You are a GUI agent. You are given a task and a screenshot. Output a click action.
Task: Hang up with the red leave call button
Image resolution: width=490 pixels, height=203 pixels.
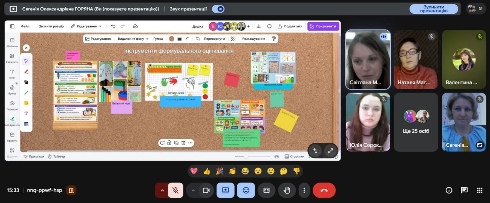(x=324, y=190)
